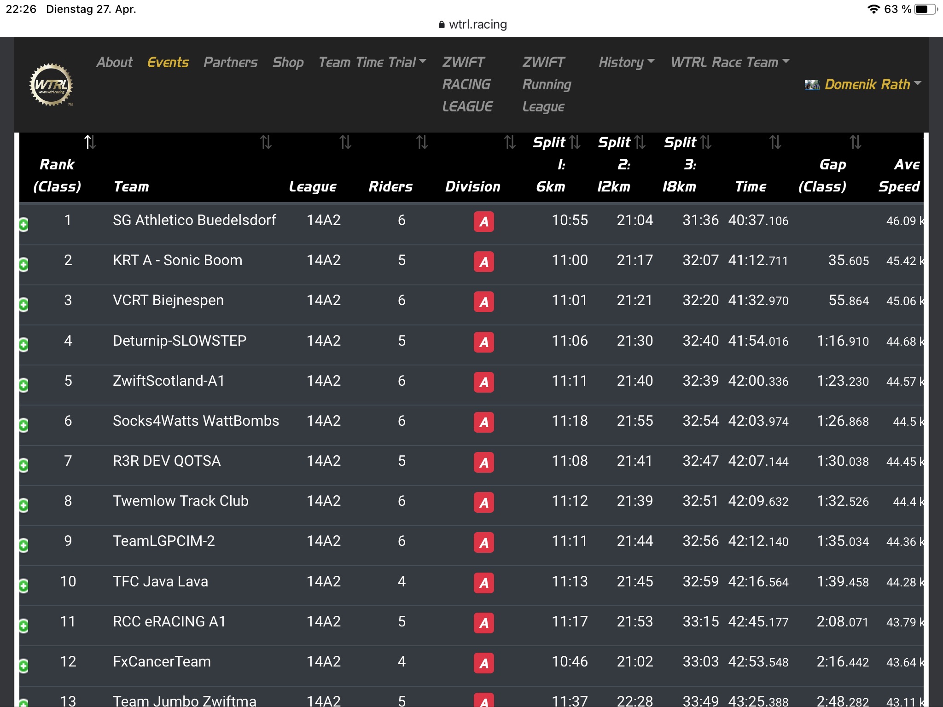Click the WTRL gear logo
This screenshot has height=707, width=943.
click(51, 85)
